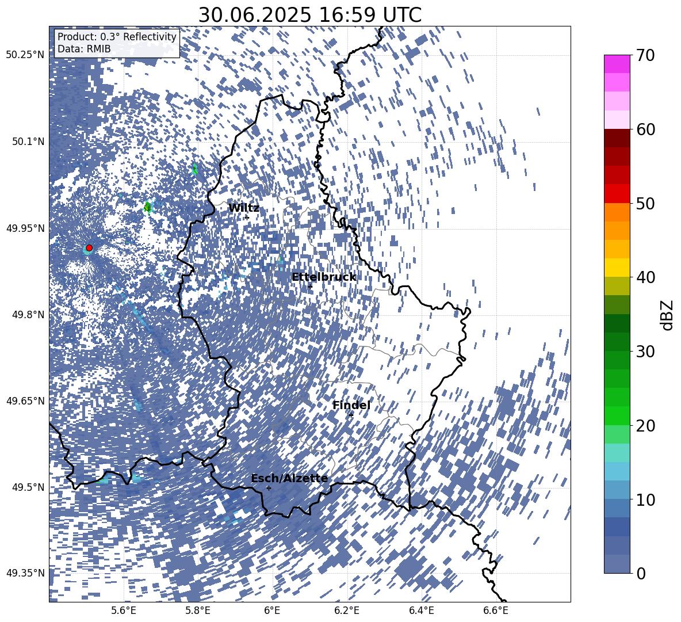Screen dimensions: 681x622
Task: Click the 60 tick on the colorbar
Action: coord(645,129)
